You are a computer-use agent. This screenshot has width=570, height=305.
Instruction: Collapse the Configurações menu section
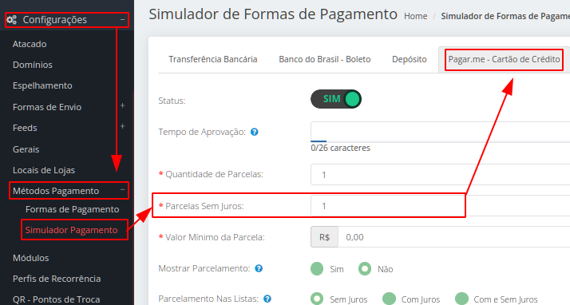click(123, 20)
